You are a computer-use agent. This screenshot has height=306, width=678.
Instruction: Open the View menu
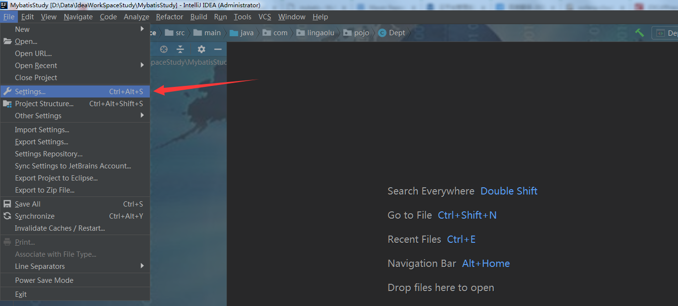pyautogui.click(x=49, y=17)
